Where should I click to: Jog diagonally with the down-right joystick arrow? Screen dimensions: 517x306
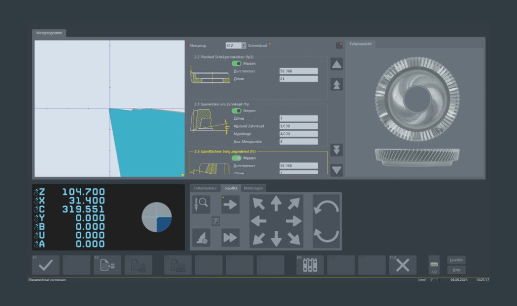(x=293, y=238)
